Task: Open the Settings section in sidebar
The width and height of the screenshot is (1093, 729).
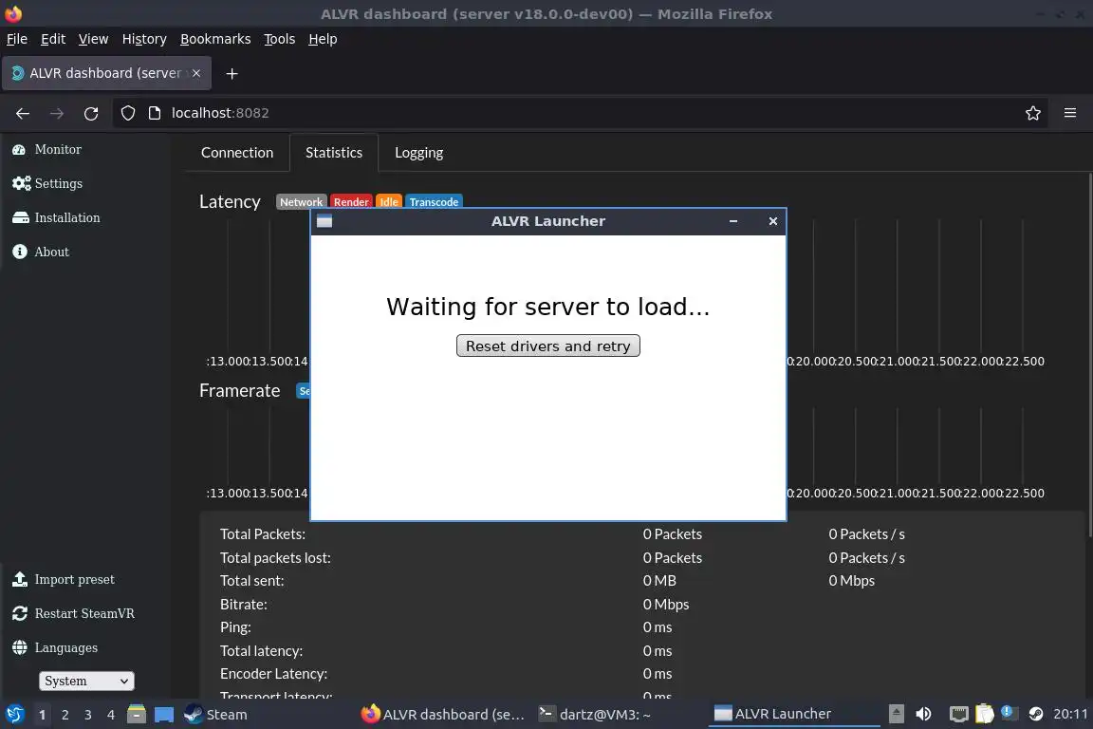Action: tap(47, 183)
